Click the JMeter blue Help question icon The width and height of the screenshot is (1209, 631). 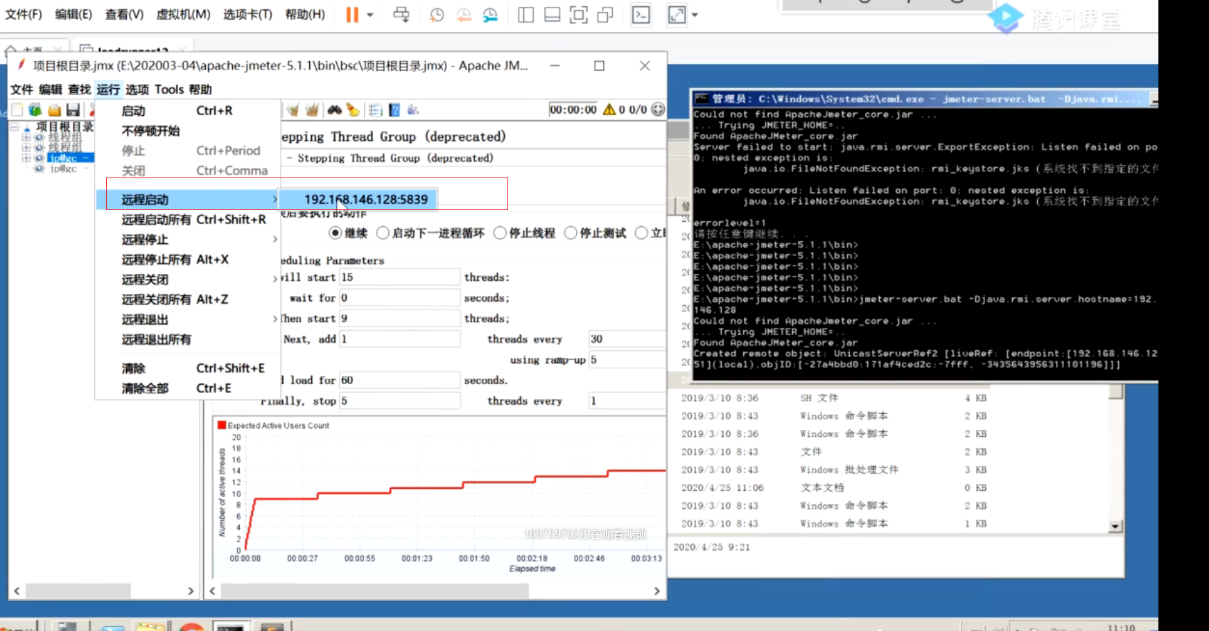[x=394, y=110]
